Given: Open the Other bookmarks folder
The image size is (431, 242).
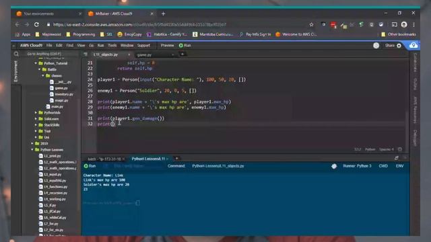Looking at the screenshot, I should tap(399, 34).
